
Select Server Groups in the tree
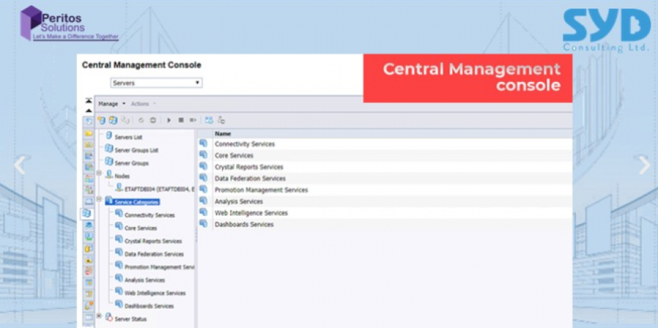coord(131,163)
